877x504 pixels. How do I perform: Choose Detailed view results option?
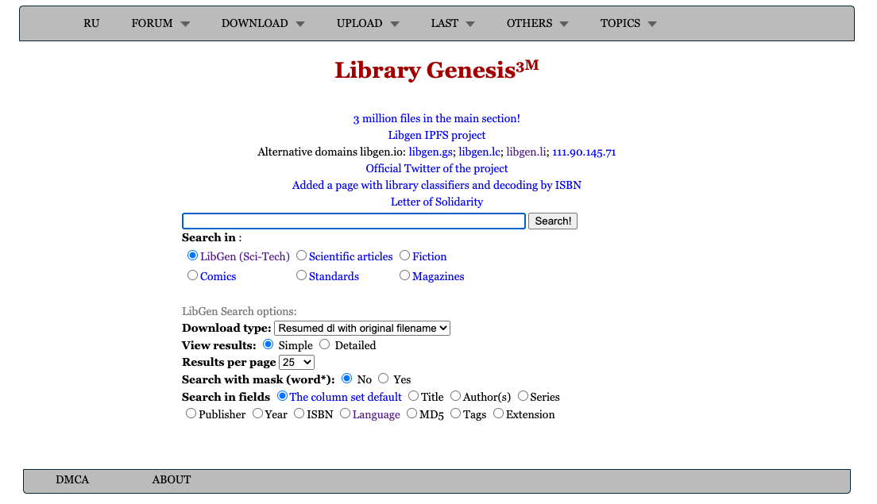(324, 344)
